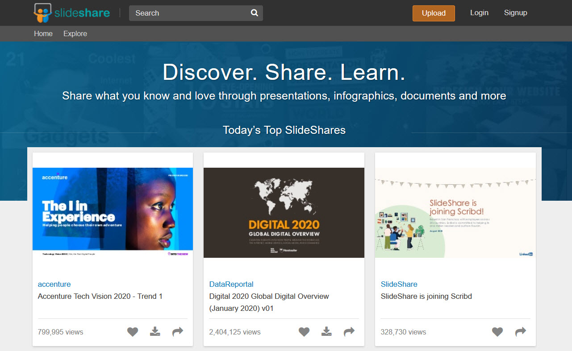The image size is (572, 351).
Task: Click the 'Today's Top SlideShares' heading
Action: [284, 130]
